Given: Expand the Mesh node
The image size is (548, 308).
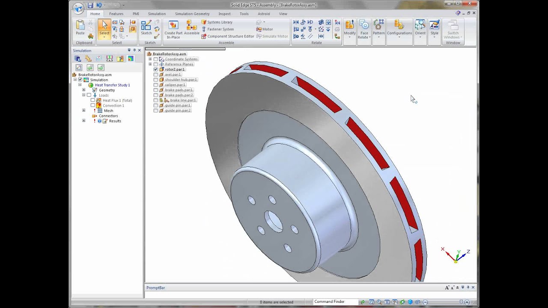Looking at the screenshot, I should pos(84,111).
